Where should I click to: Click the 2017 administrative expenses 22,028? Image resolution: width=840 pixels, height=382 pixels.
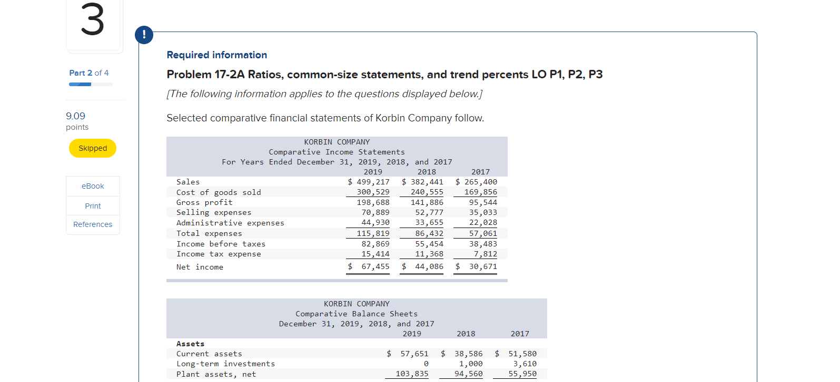click(x=483, y=223)
